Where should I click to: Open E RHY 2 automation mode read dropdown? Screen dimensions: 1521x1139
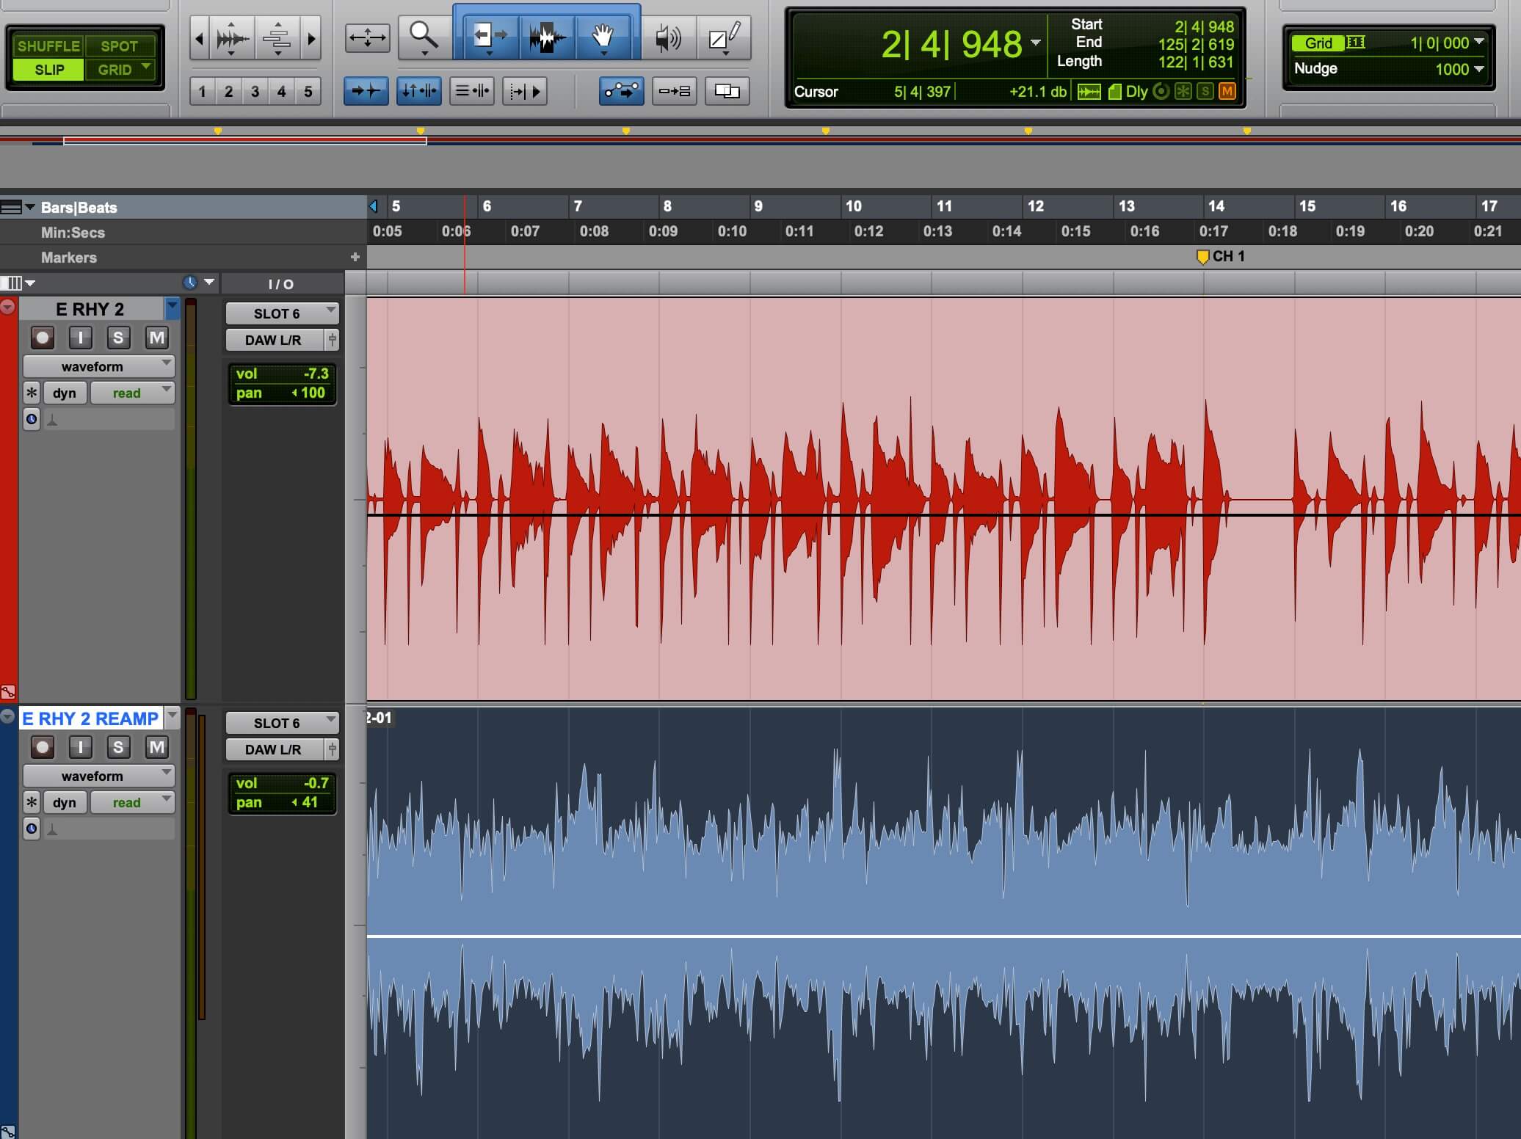pyautogui.click(x=133, y=393)
